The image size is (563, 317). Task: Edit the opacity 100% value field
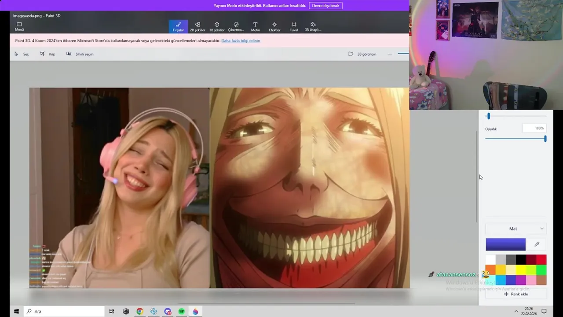[x=534, y=128]
